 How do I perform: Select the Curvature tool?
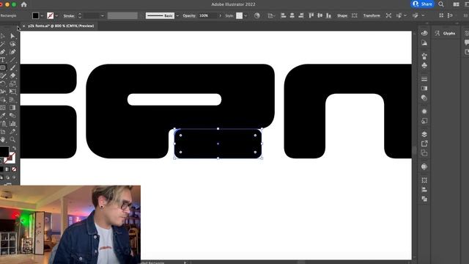tap(12, 52)
